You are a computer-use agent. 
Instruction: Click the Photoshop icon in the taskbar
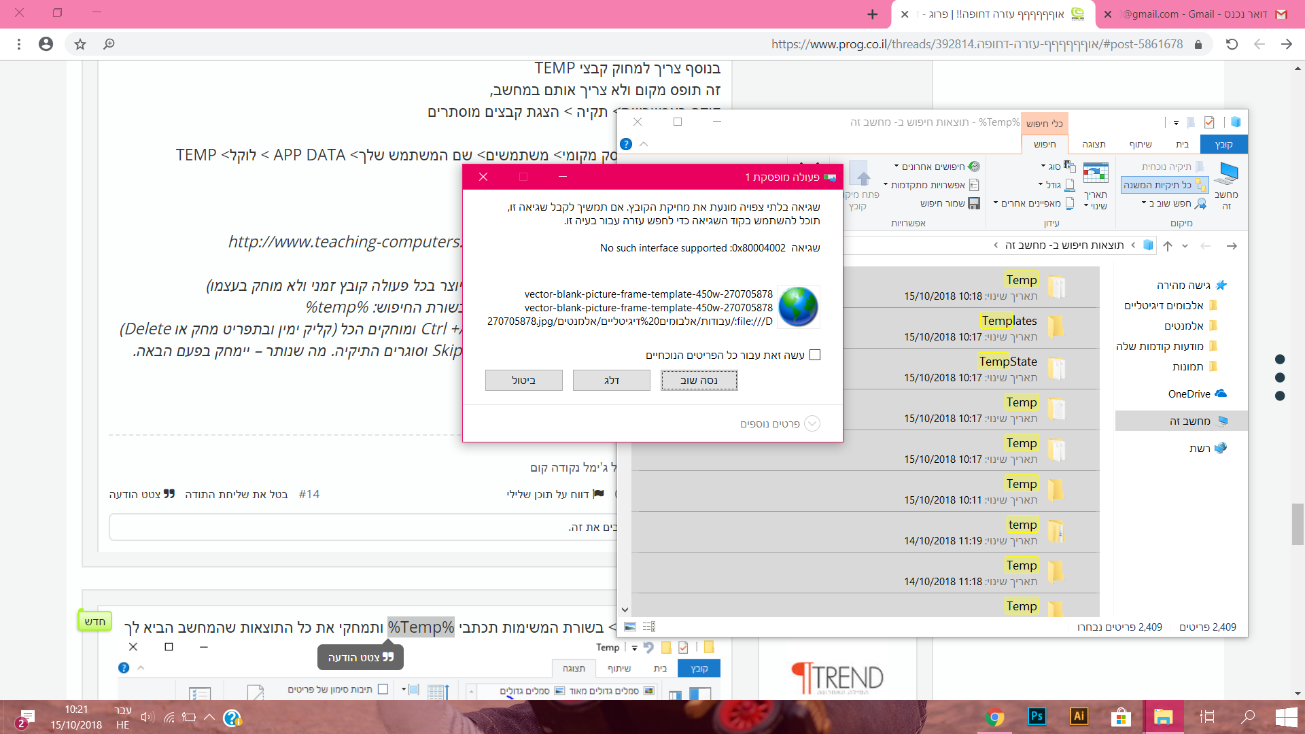pyautogui.click(x=1037, y=716)
